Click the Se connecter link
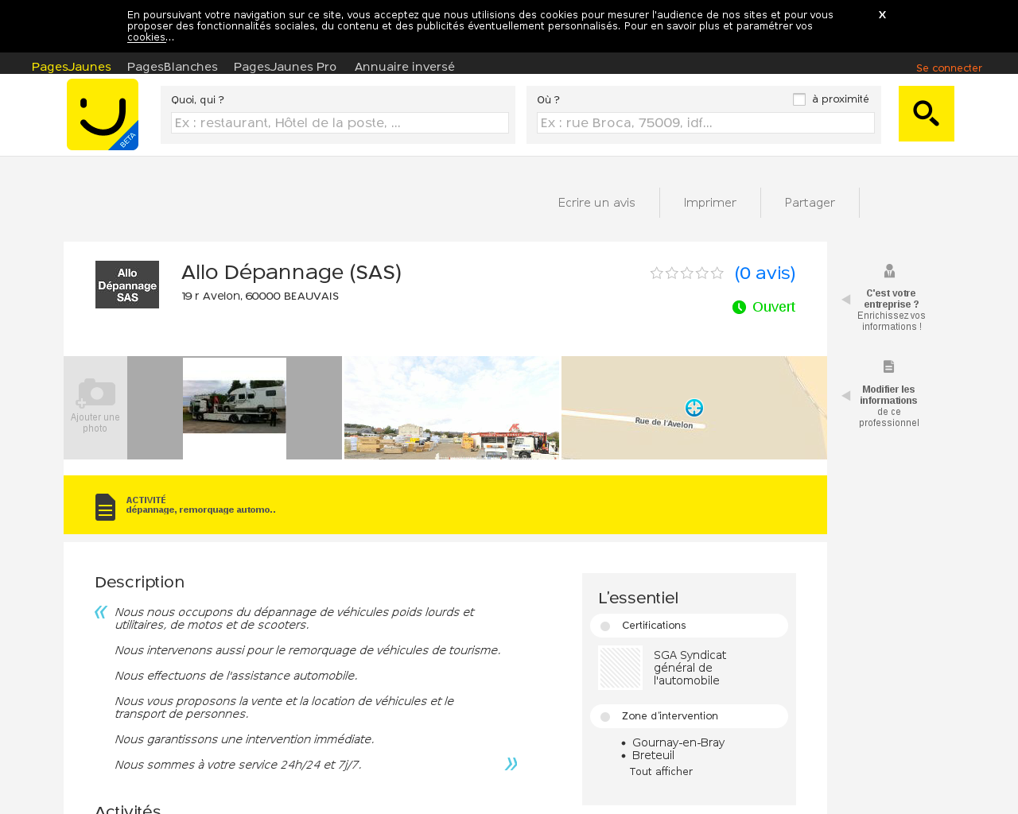1018x814 pixels. tap(949, 68)
